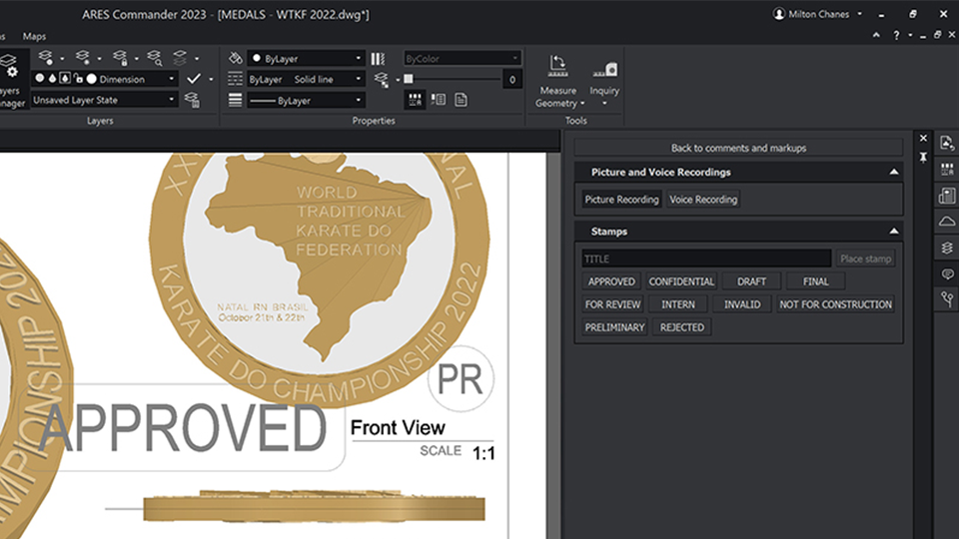Open the ByLayer line weight dropdown
The height and width of the screenshot is (539, 959).
pos(359,100)
